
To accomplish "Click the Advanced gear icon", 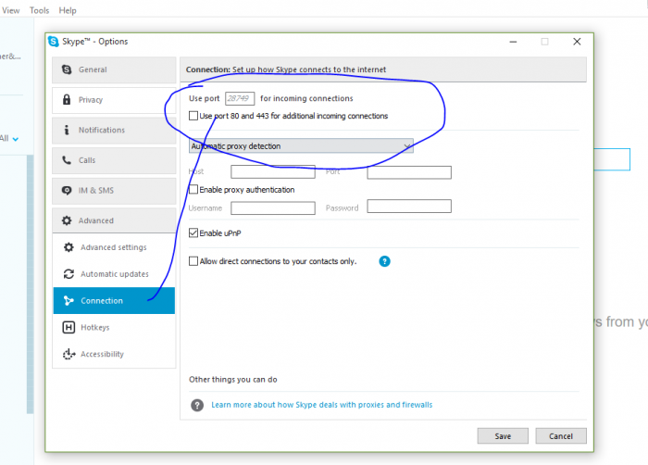I will (x=67, y=220).
